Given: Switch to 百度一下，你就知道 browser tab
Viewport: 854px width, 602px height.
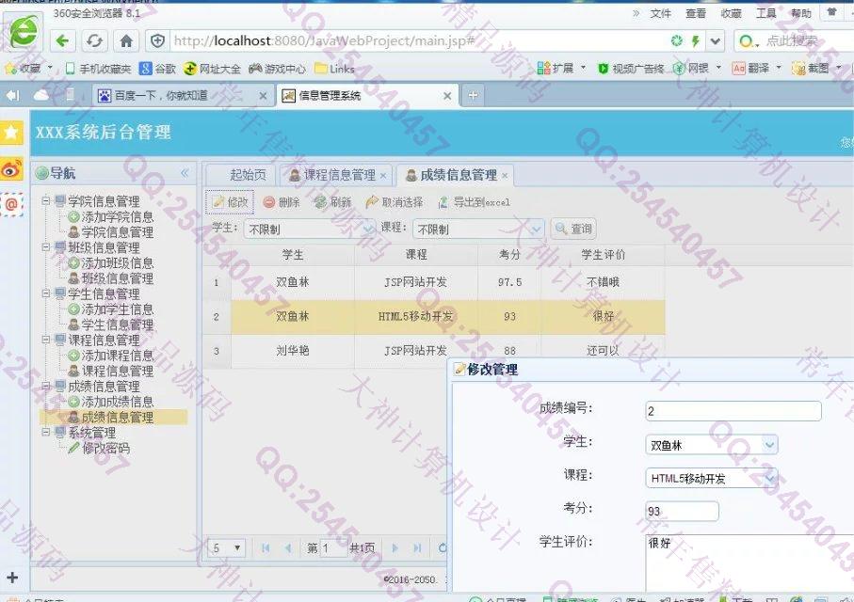Looking at the screenshot, I should pos(183,96).
